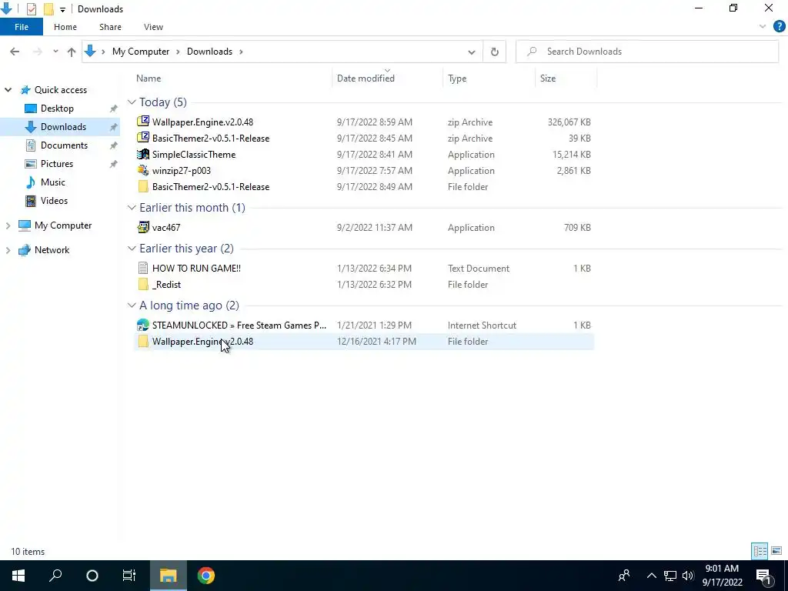The width and height of the screenshot is (788, 591).
Task: Open Cortana circle on the taskbar
Action: click(92, 576)
